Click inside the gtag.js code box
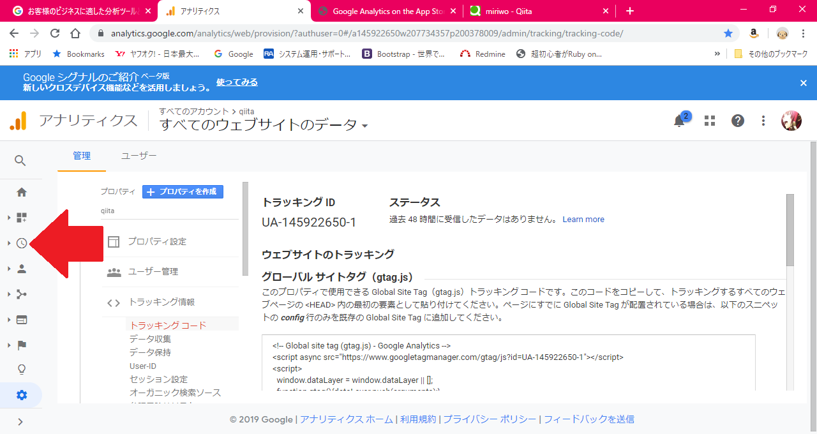 tap(509, 363)
